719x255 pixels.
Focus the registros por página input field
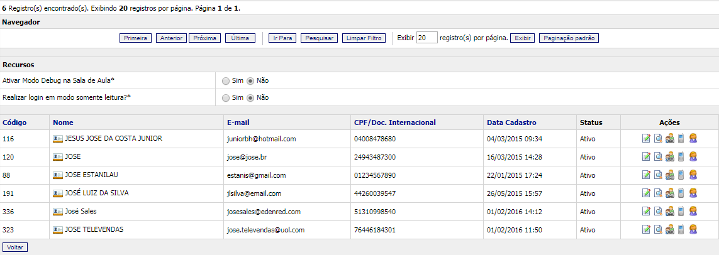click(x=426, y=38)
